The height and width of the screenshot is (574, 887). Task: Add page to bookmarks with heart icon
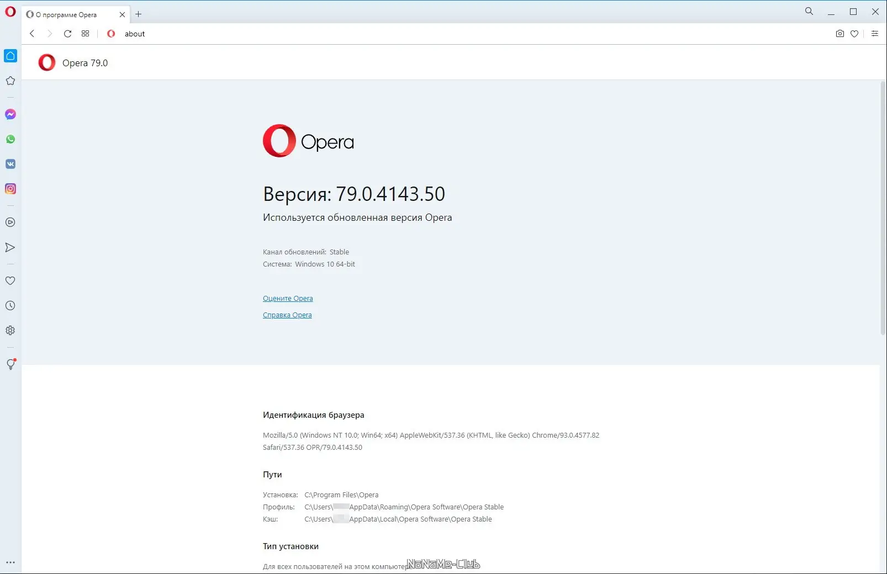tap(854, 34)
